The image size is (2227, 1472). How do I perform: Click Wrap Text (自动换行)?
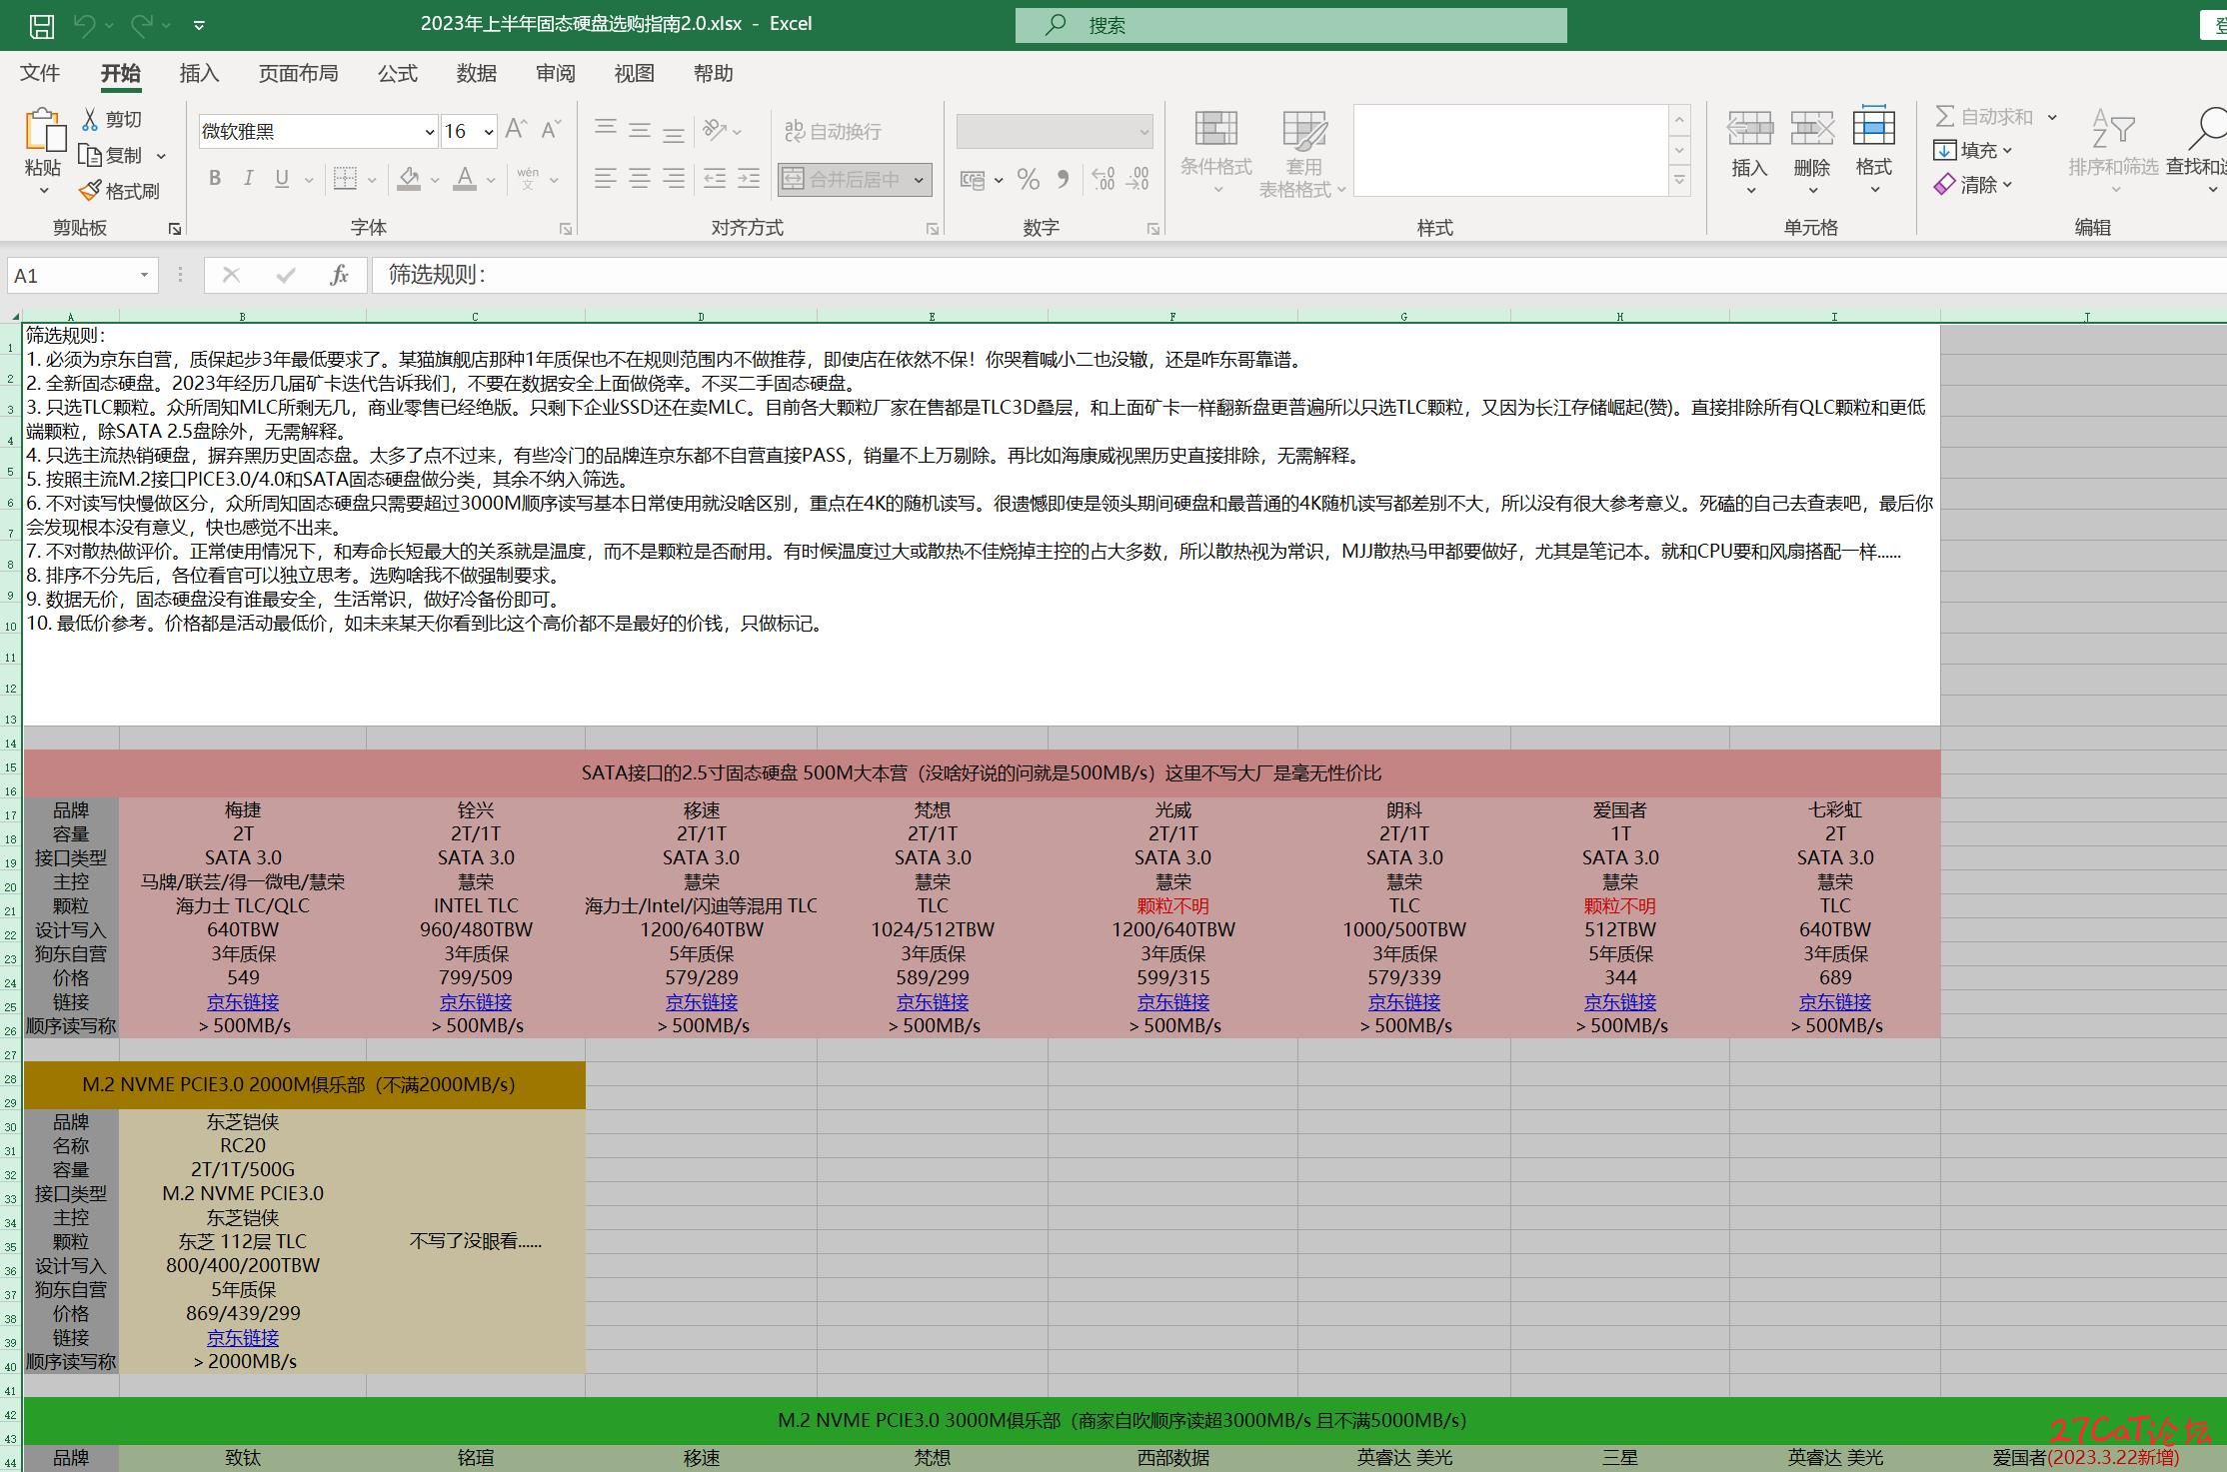833,131
